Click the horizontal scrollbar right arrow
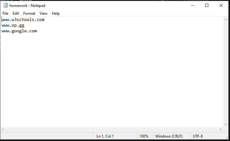 pyautogui.click(x=221, y=130)
